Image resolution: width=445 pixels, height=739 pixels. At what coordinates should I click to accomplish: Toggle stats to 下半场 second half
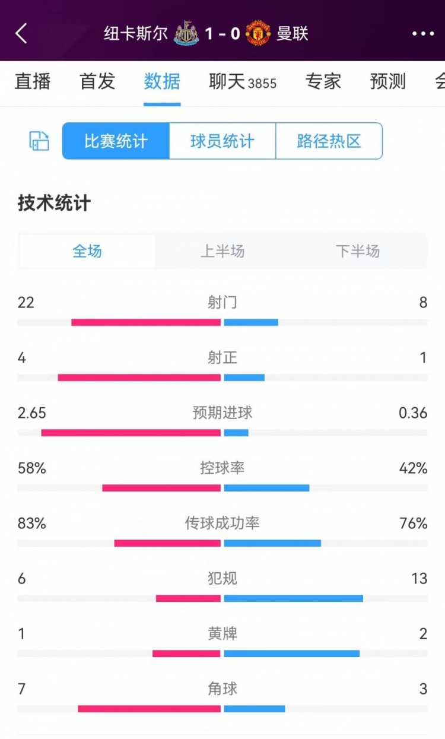[x=358, y=251]
